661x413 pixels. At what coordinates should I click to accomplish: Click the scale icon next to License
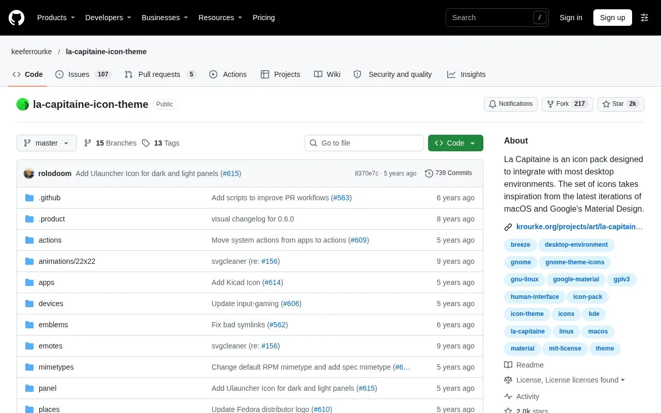[508, 380]
